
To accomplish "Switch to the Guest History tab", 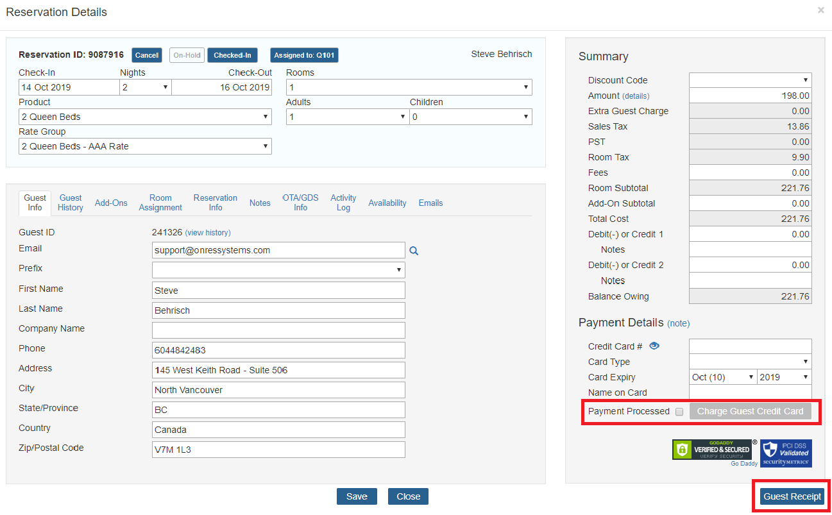I will 70,202.
